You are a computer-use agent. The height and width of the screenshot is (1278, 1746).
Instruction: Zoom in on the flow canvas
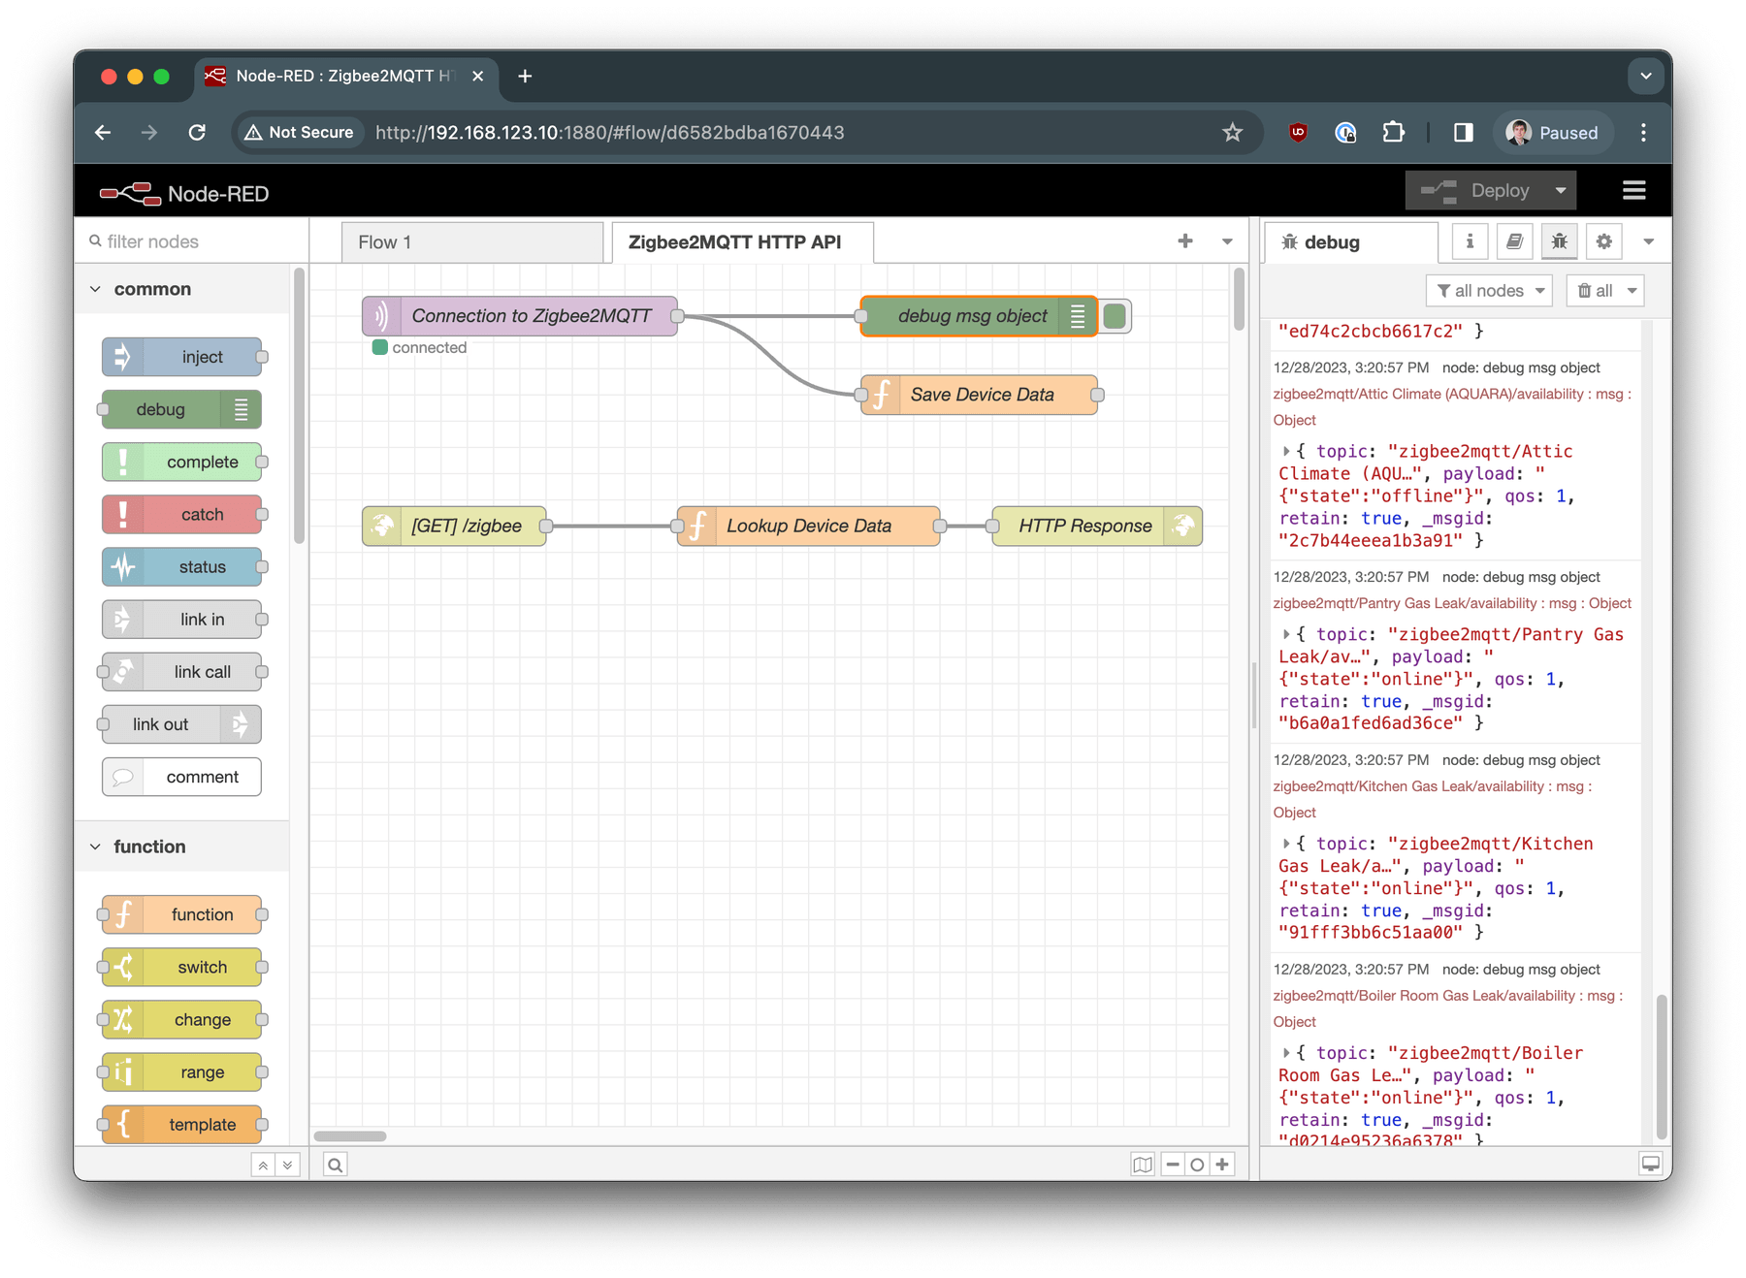(x=1222, y=1164)
